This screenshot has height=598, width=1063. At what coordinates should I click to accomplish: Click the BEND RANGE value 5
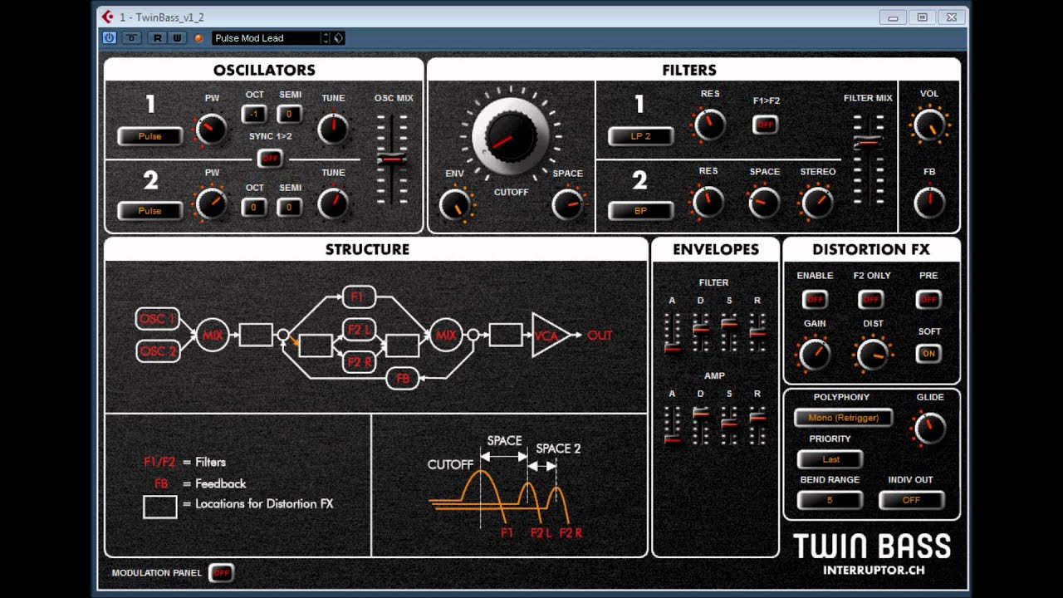[x=830, y=500]
